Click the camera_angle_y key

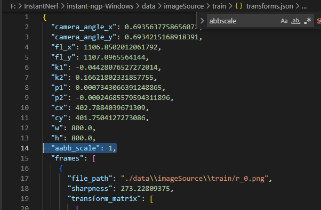[84, 37]
